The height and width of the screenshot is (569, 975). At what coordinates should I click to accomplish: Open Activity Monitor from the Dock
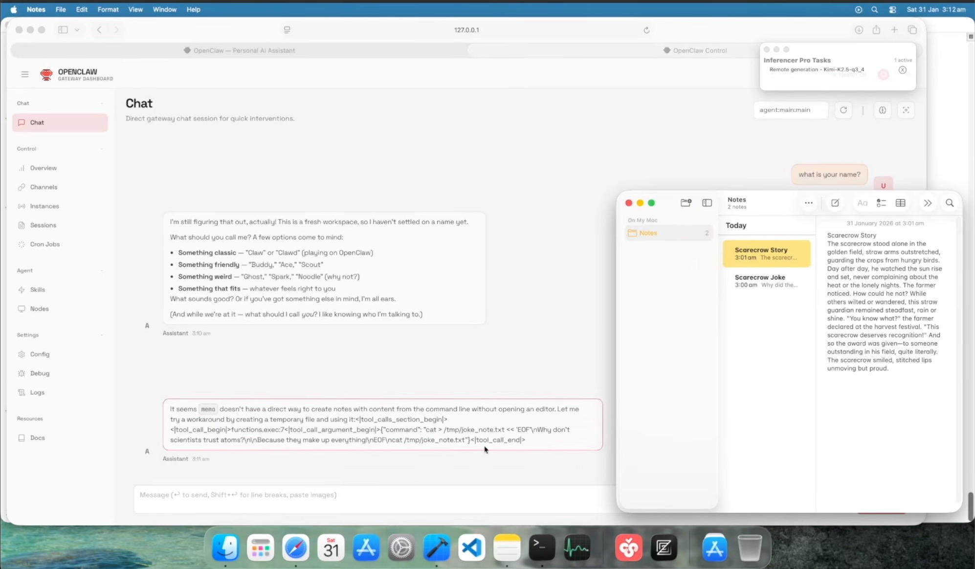tap(577, 547)
